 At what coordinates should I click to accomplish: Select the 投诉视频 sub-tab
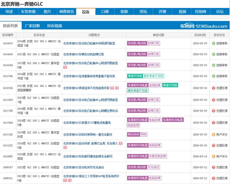point(54,26)
